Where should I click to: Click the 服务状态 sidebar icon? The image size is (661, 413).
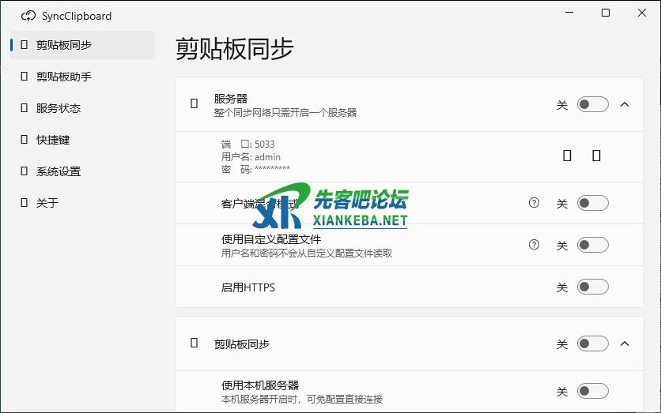tap(25, 108)
